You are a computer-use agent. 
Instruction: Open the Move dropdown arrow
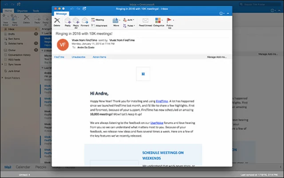pyautogui.click(x=120, y=20)
